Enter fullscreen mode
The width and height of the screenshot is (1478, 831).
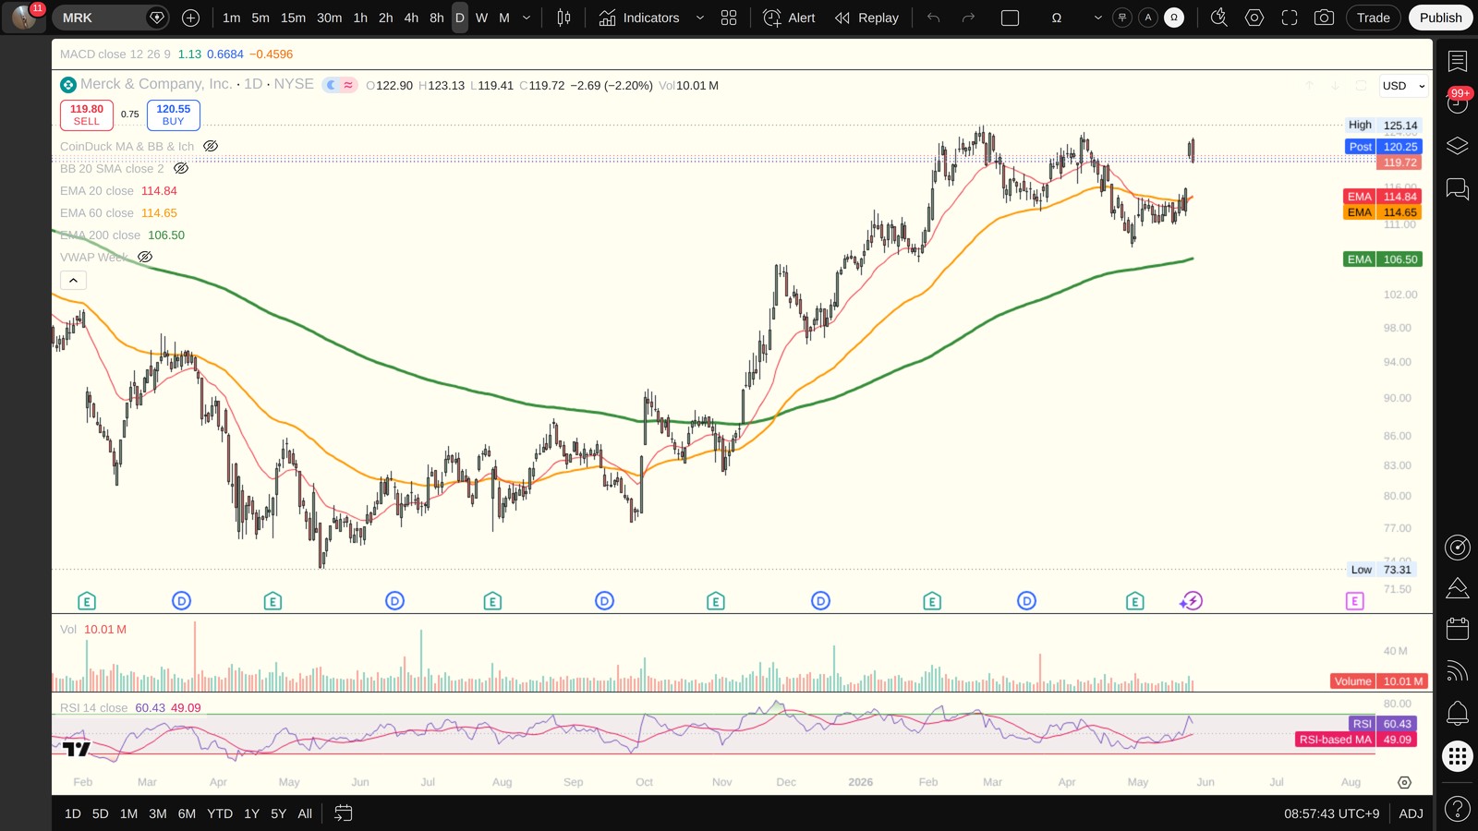(1290, 18)
